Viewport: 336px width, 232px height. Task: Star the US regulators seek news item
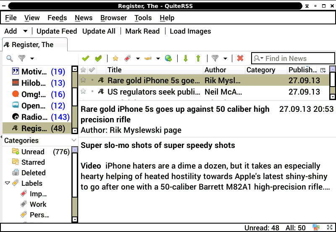click(x=83, y=91)
